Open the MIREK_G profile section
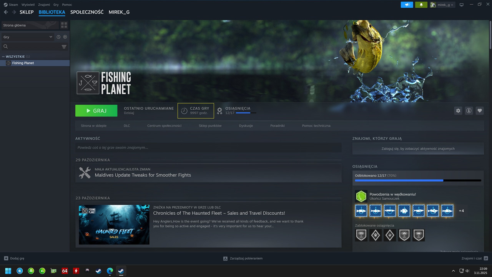 [119, 12]
